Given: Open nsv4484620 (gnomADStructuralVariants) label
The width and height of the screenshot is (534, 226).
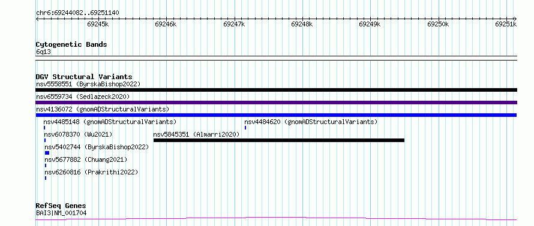Looking at the screenshot, I should coord(311,122).
